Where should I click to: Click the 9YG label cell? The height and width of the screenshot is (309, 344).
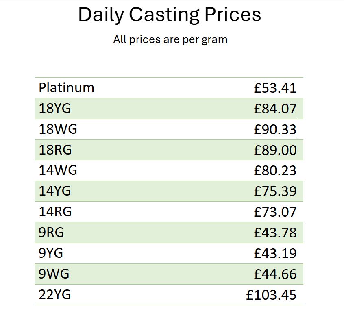51,253
